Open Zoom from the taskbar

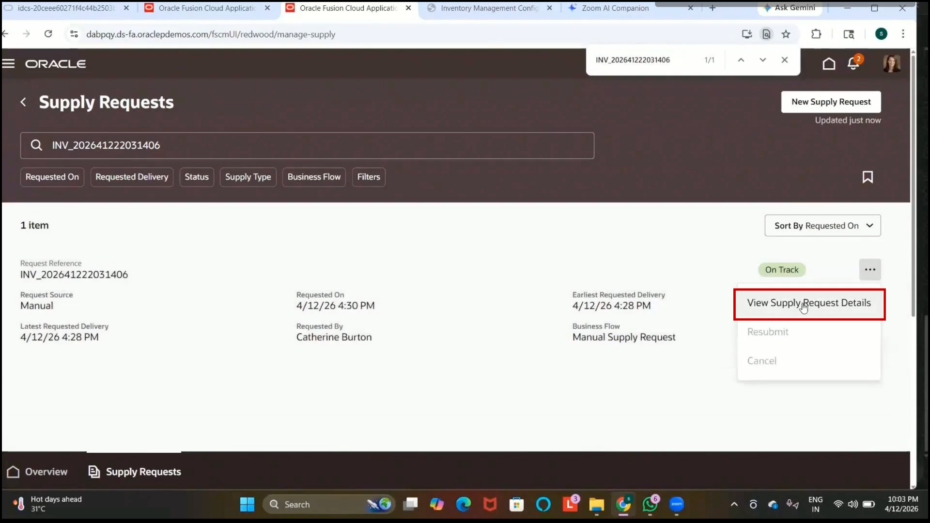click(677, 505)
